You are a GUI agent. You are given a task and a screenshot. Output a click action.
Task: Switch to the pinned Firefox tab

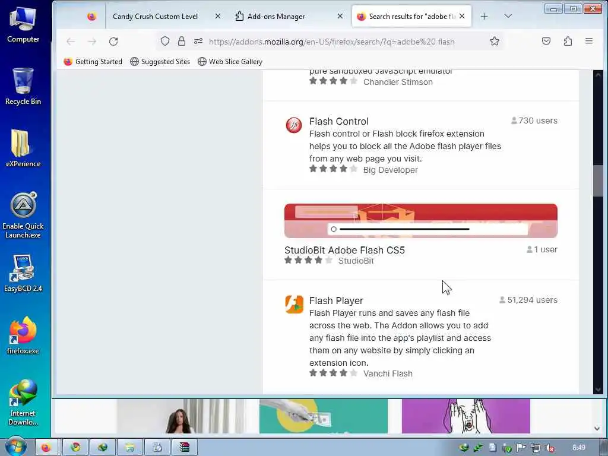click(x=91, y=16)
